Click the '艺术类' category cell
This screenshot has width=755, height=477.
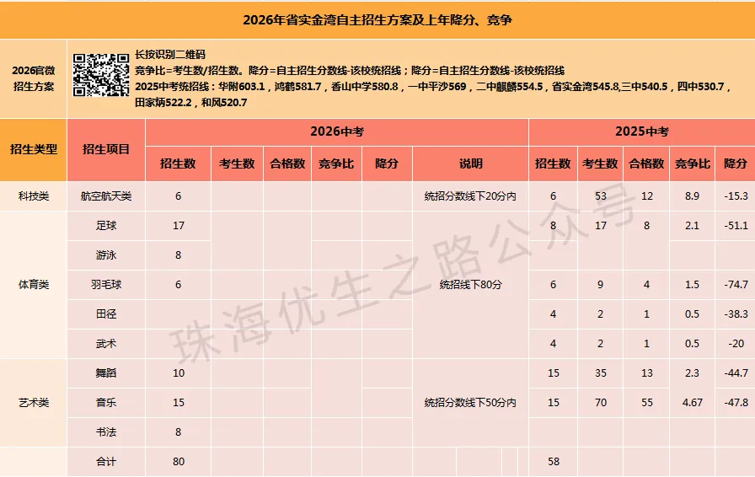pyautogui.click(x=33, y=403)
